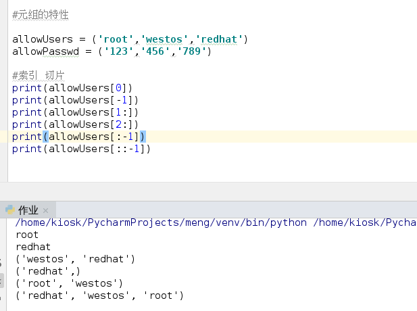417x311 pixels.
Task: Click output ('redhat', 'westos', 'root')
Action: click(x=100, y=296)
